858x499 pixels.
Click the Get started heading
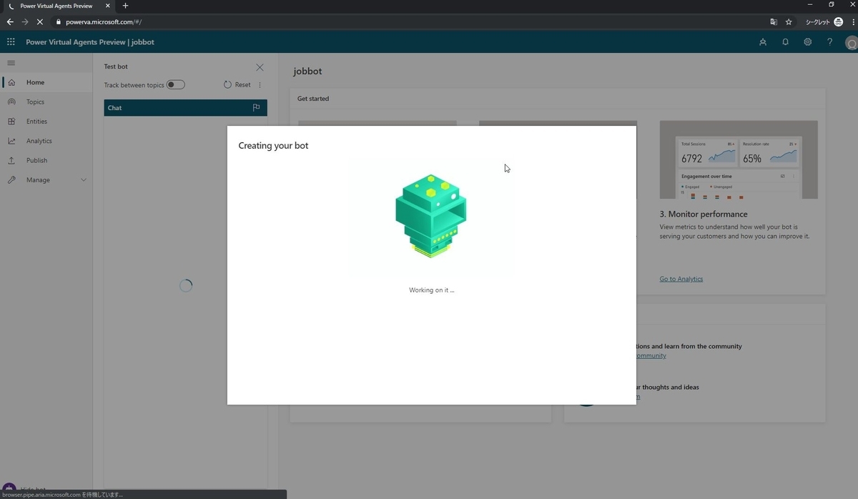[x=313, y=99]
